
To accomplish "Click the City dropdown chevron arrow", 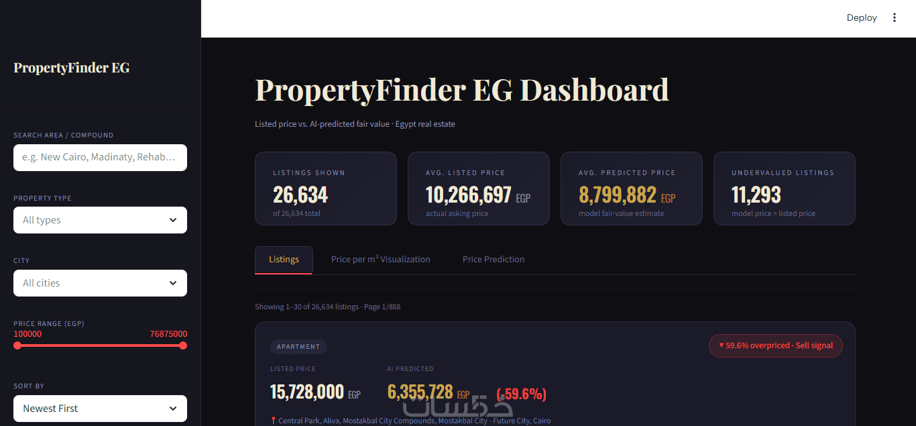I will coord(173,283).
